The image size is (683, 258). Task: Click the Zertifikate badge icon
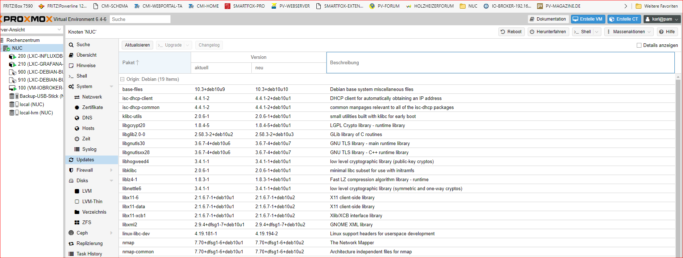tap(77, 108)
